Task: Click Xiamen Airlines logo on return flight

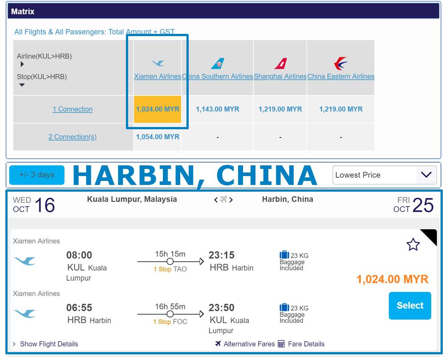Action: (x=24, y=313)
